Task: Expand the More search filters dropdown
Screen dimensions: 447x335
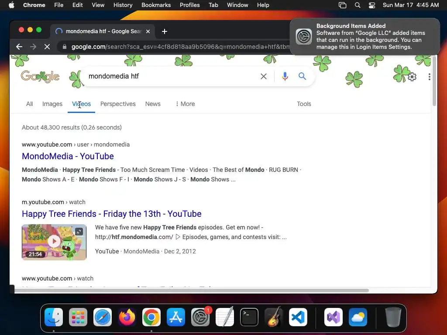Action: (x=185, y=104)
